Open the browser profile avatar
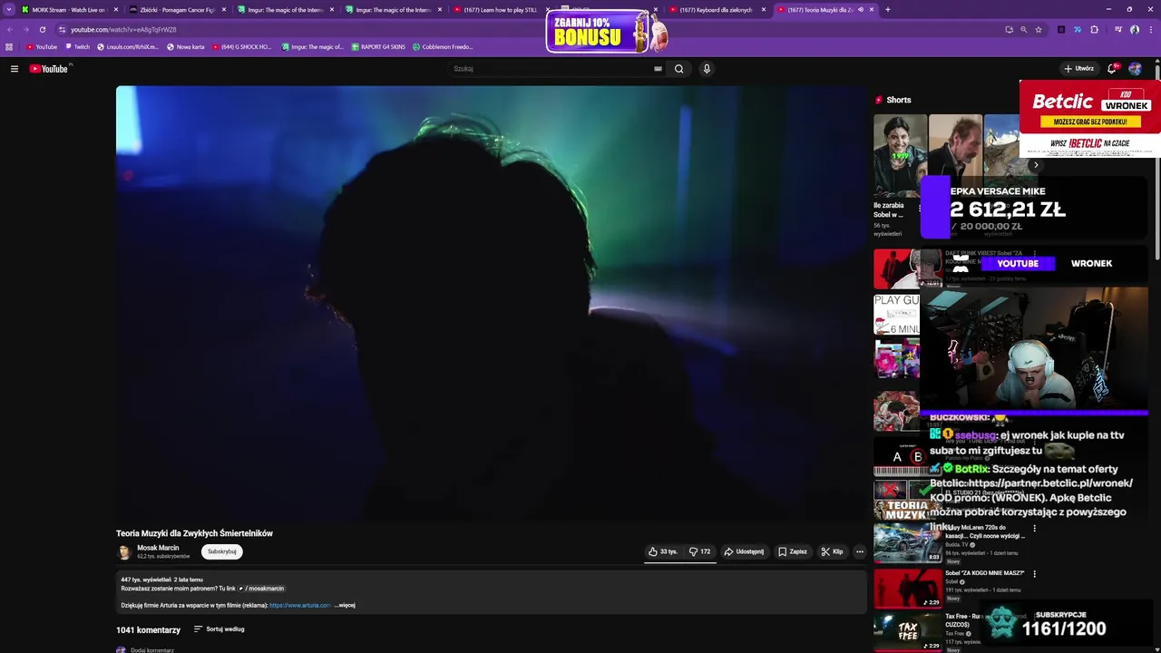This screenshot has height=653, width=1161. click(x=1135, y=30)
